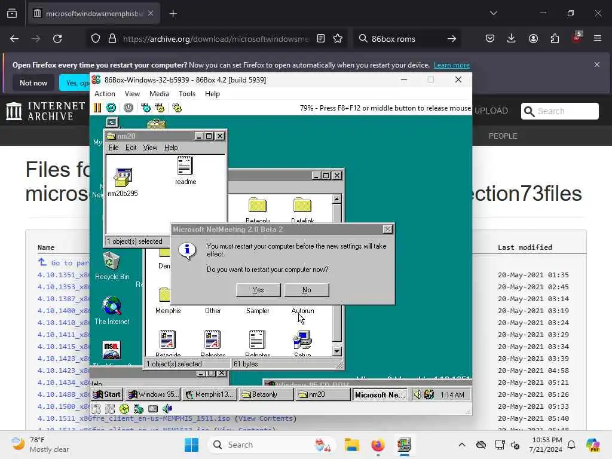
Task: Show hidden icons chevron in Windows tray
Action: click(x=462, y=445)
